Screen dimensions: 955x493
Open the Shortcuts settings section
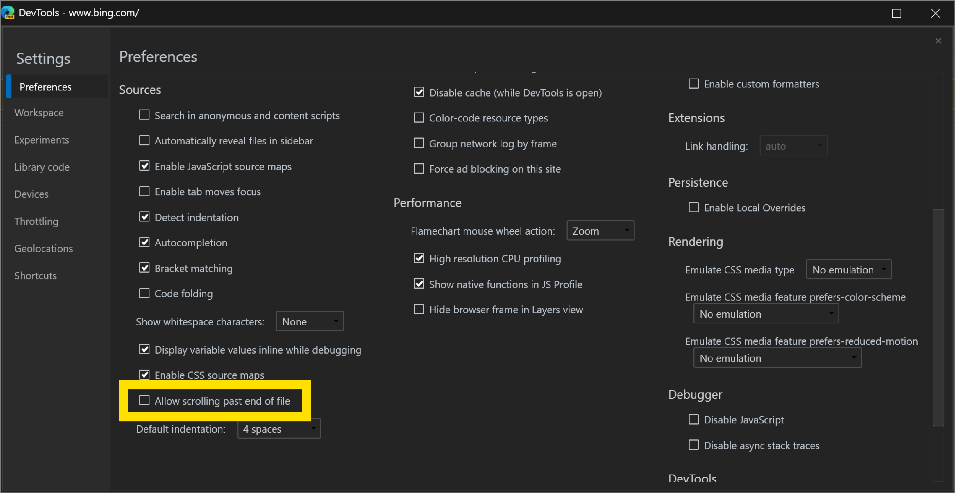pyautogui.click(x=36, y=275)
